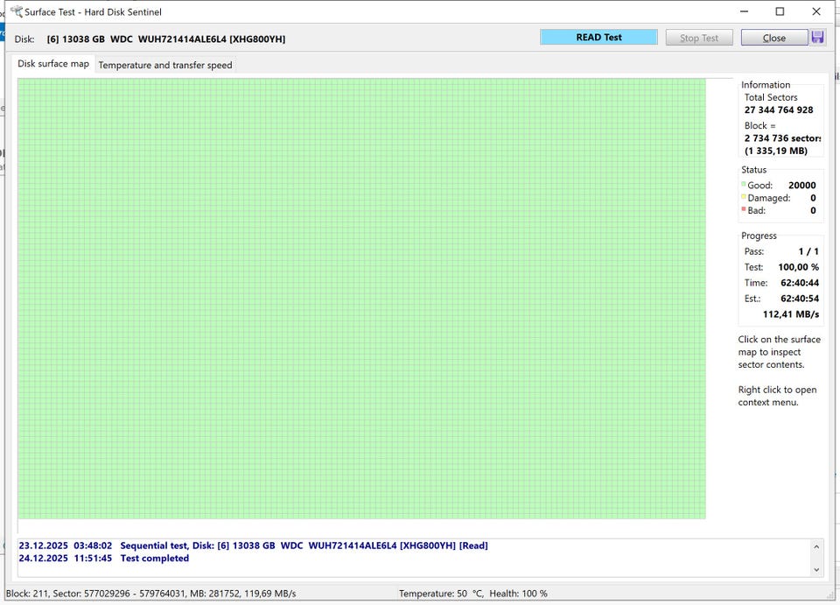Click the Pass value 1 / 1
The height and width of the screenshot is (605, 840).
(x=808, y=251)
